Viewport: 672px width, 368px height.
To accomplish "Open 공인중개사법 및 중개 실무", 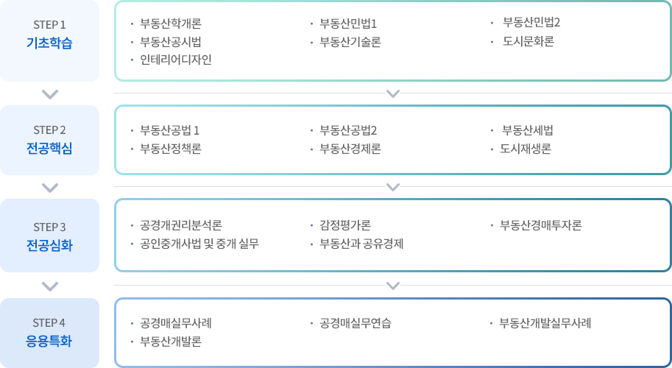I will 199,244.
